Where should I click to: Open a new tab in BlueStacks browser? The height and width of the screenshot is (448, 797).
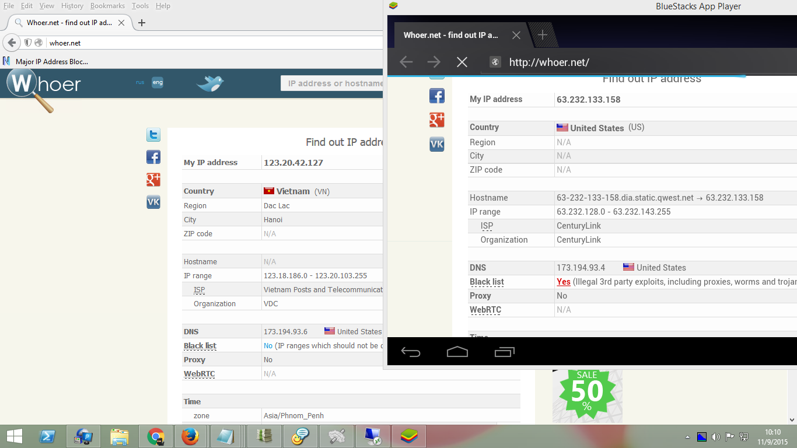(542, 35)
